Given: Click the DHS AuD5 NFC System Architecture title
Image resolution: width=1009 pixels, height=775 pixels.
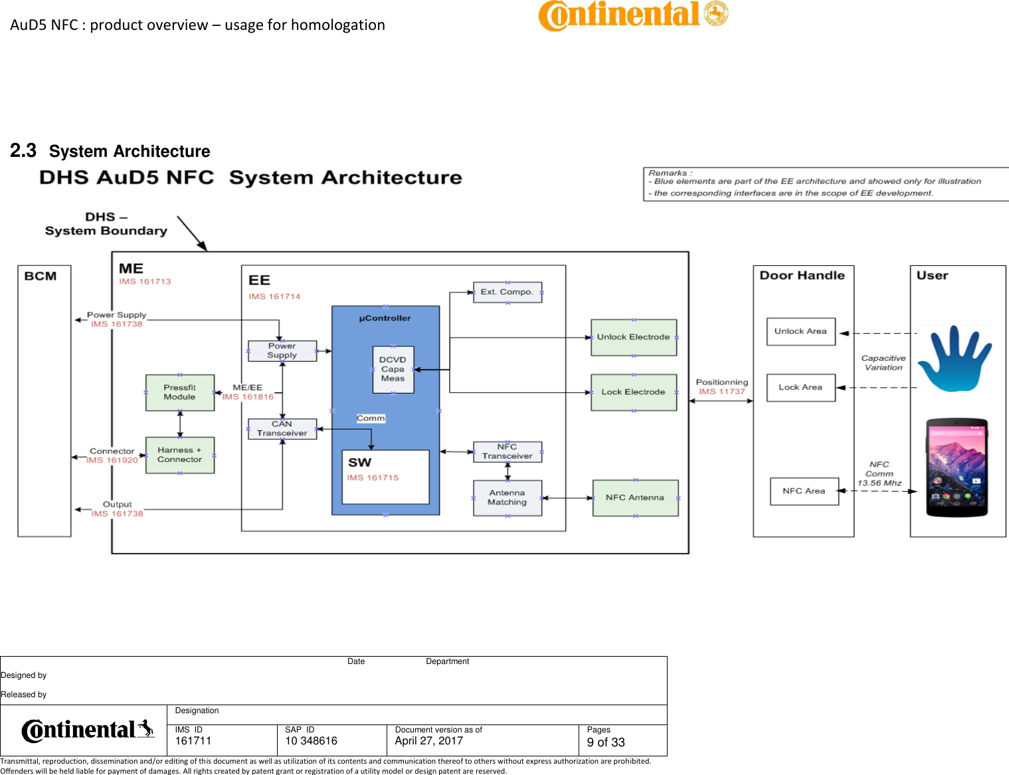Looking at the screenshot, I should (251, 178).
